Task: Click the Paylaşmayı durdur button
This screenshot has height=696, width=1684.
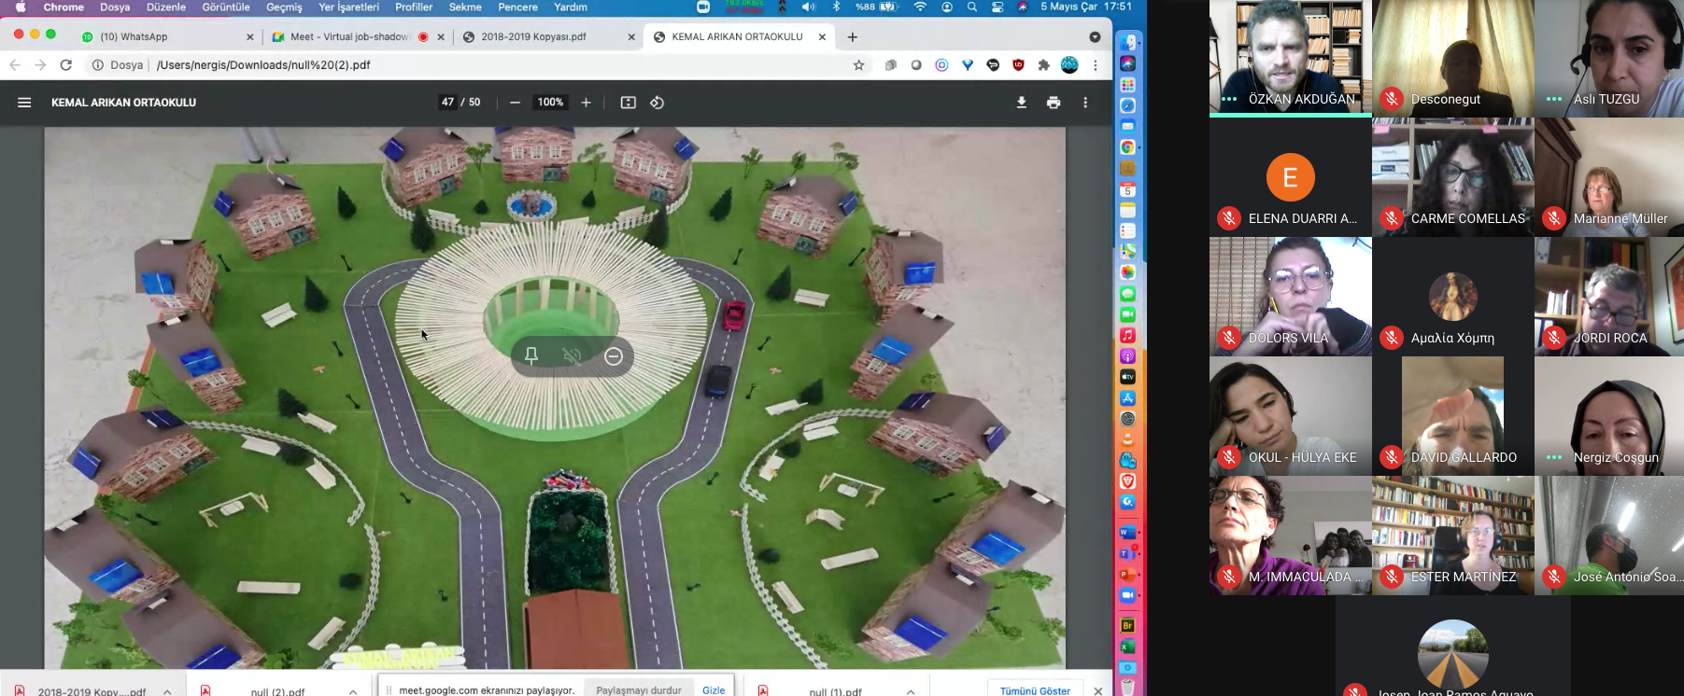Action: [x=639, y=690]
